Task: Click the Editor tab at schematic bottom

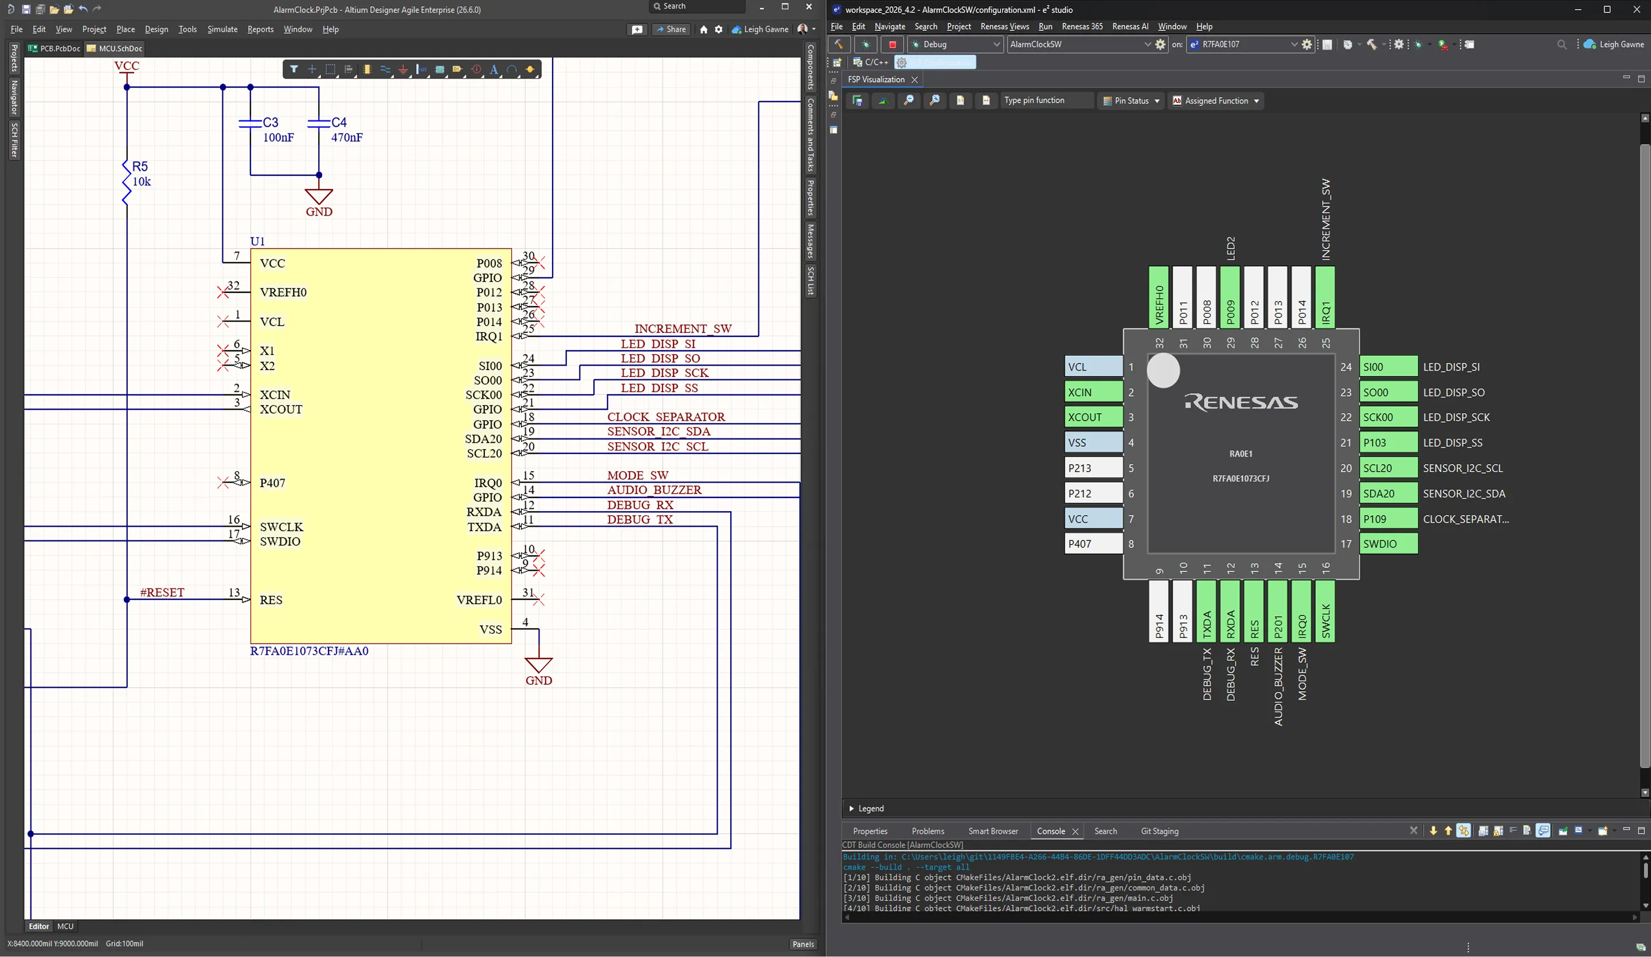Action: click(x=38, y=926)
